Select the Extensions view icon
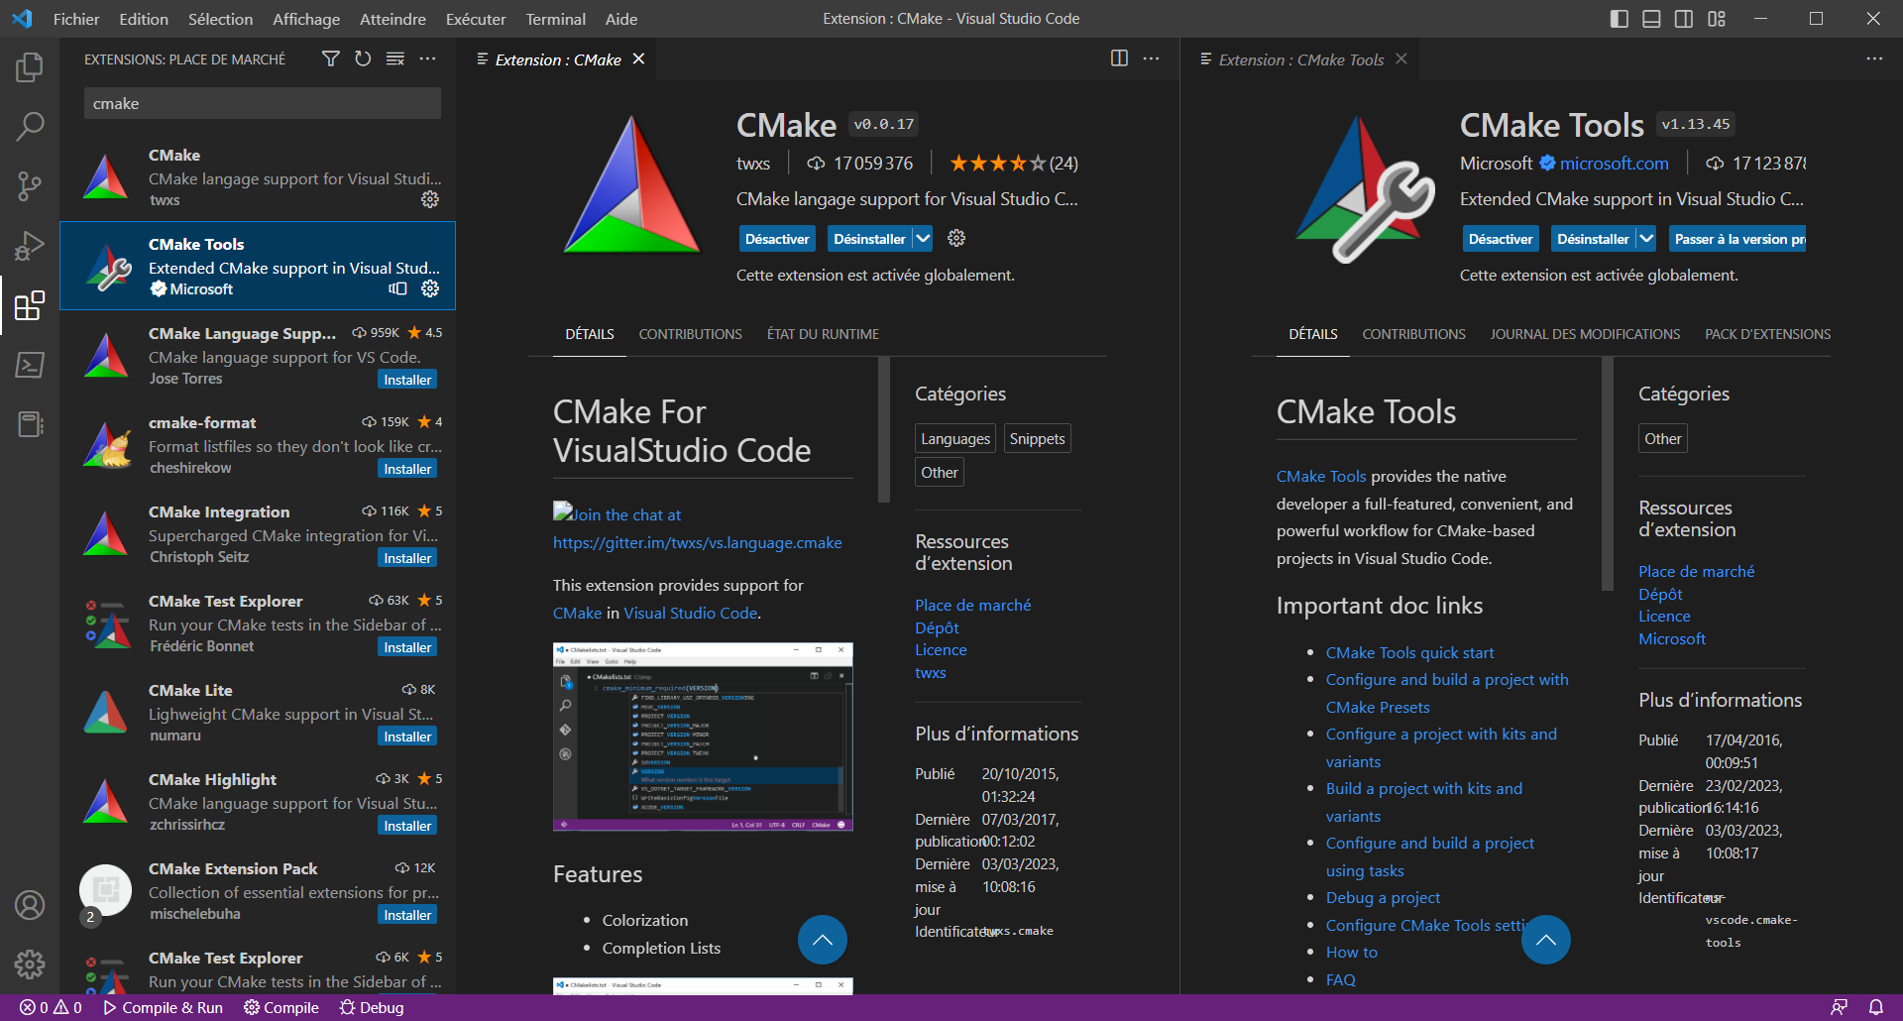 (x=30, y=305)
